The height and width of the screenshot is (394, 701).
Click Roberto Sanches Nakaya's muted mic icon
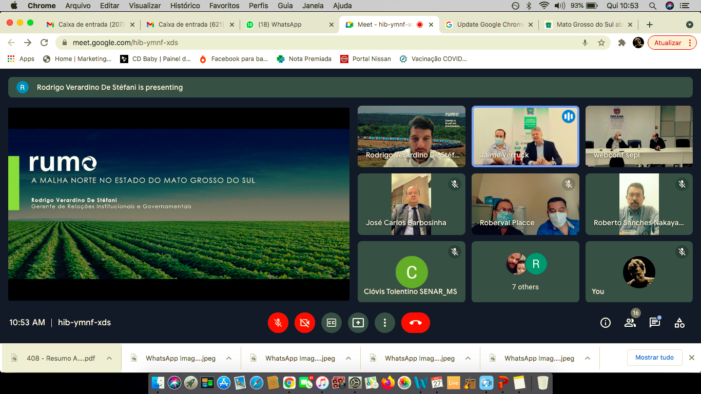(x=682, y=184)
